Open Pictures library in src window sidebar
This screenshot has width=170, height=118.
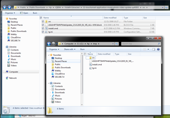coord(14,62)
